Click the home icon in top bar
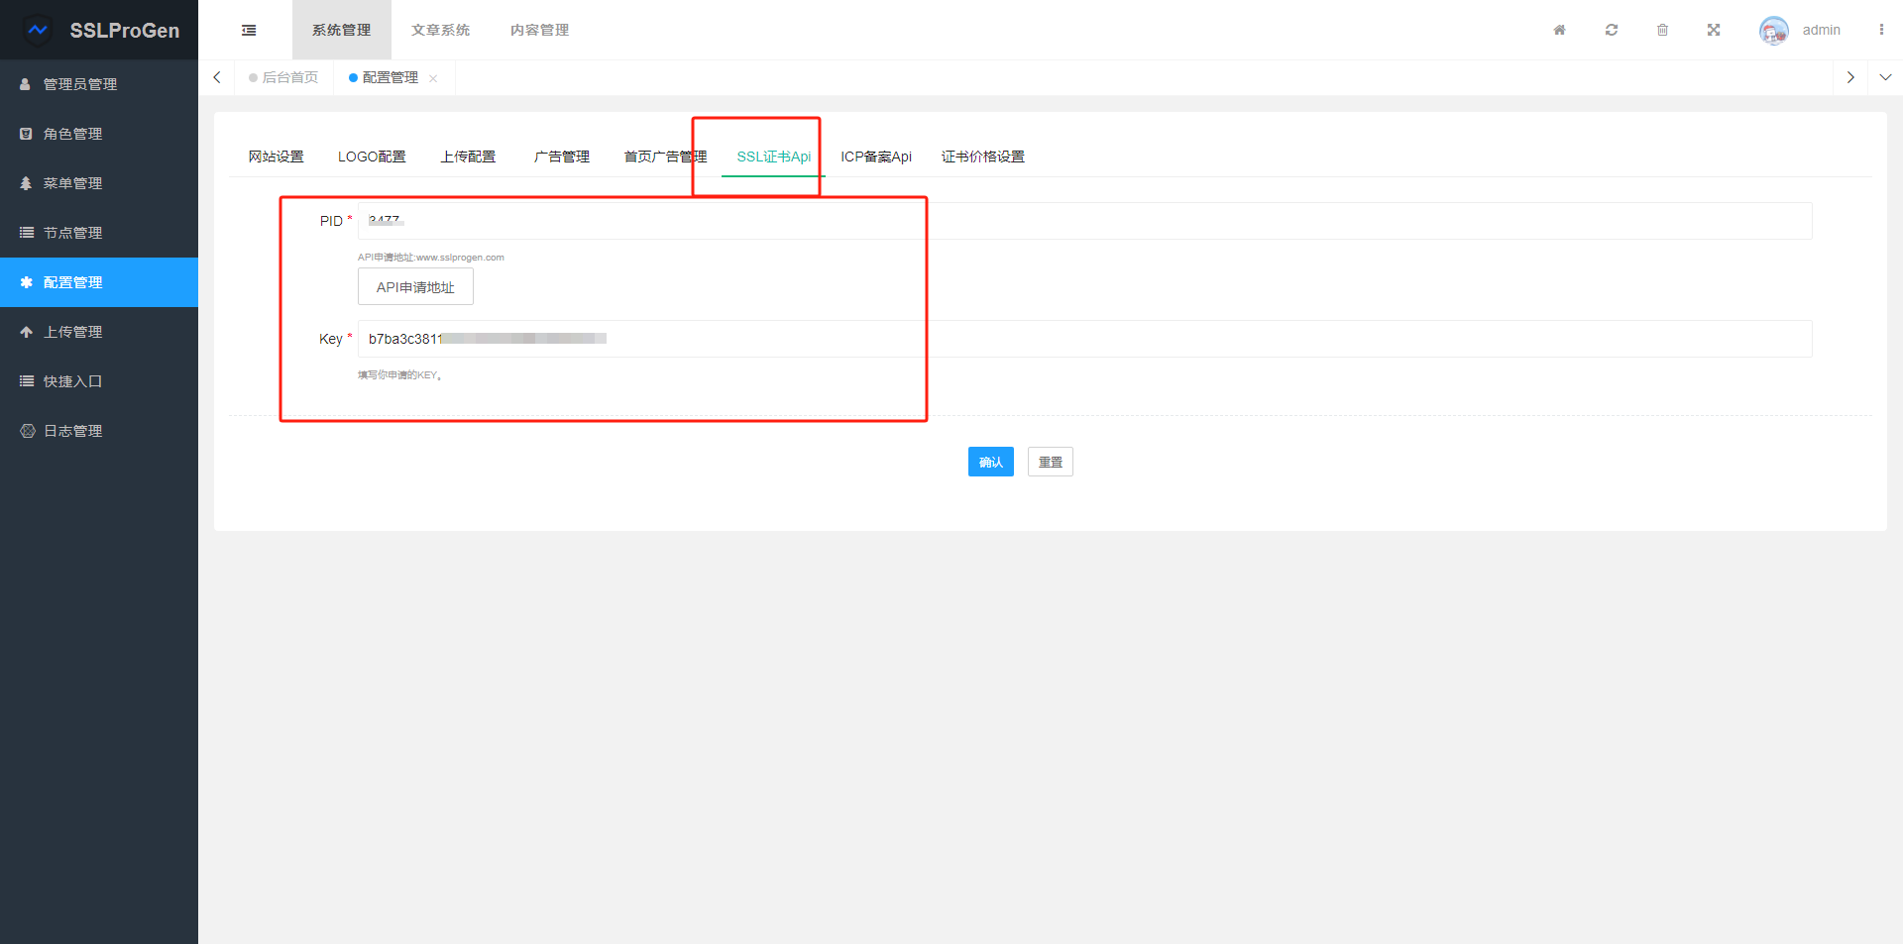This screenshot has height=944, width=1903. tap(1559, 31)
